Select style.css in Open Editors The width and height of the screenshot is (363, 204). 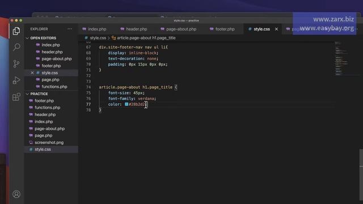click(50, 73)
